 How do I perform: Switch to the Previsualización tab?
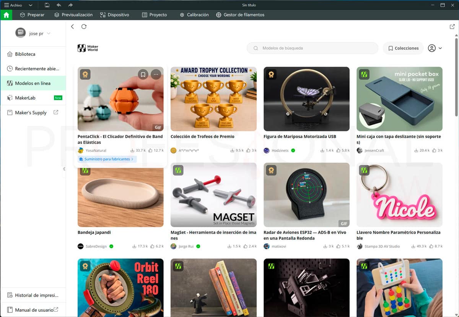tap(73, 15)
